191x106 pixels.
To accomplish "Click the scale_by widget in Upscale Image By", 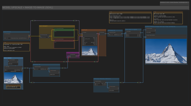I will pyautogui.click(x=100, y=85).
